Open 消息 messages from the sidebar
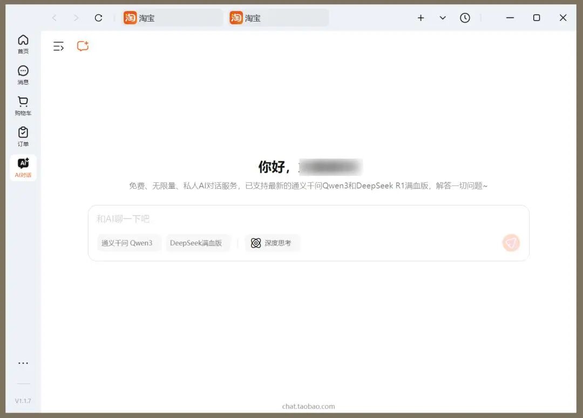 click(x=23, y=74)
